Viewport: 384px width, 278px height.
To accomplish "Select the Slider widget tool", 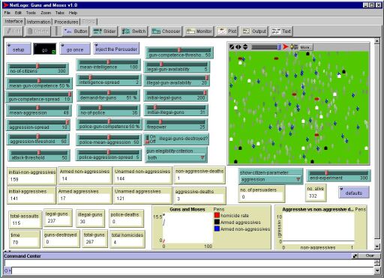I will (x=104, y=31).
